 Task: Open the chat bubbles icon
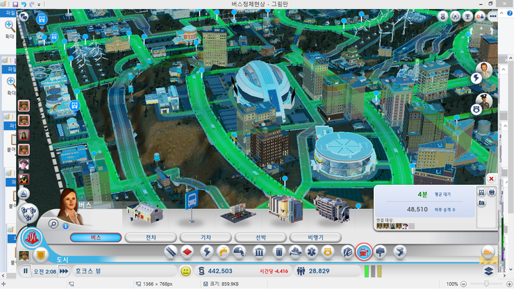pyautogui.click(x=24, y=16)
